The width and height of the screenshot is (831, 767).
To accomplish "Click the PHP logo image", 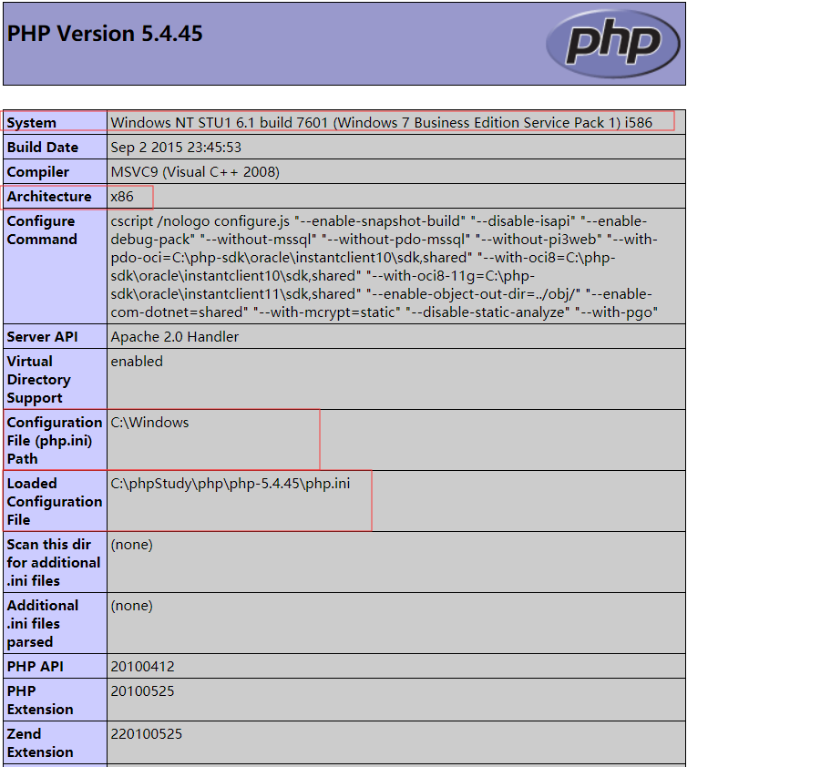I will click(613, 44).
